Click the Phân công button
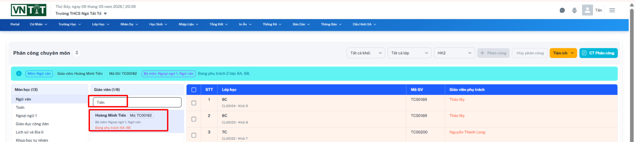635x142 pixels. click(493, 53)
